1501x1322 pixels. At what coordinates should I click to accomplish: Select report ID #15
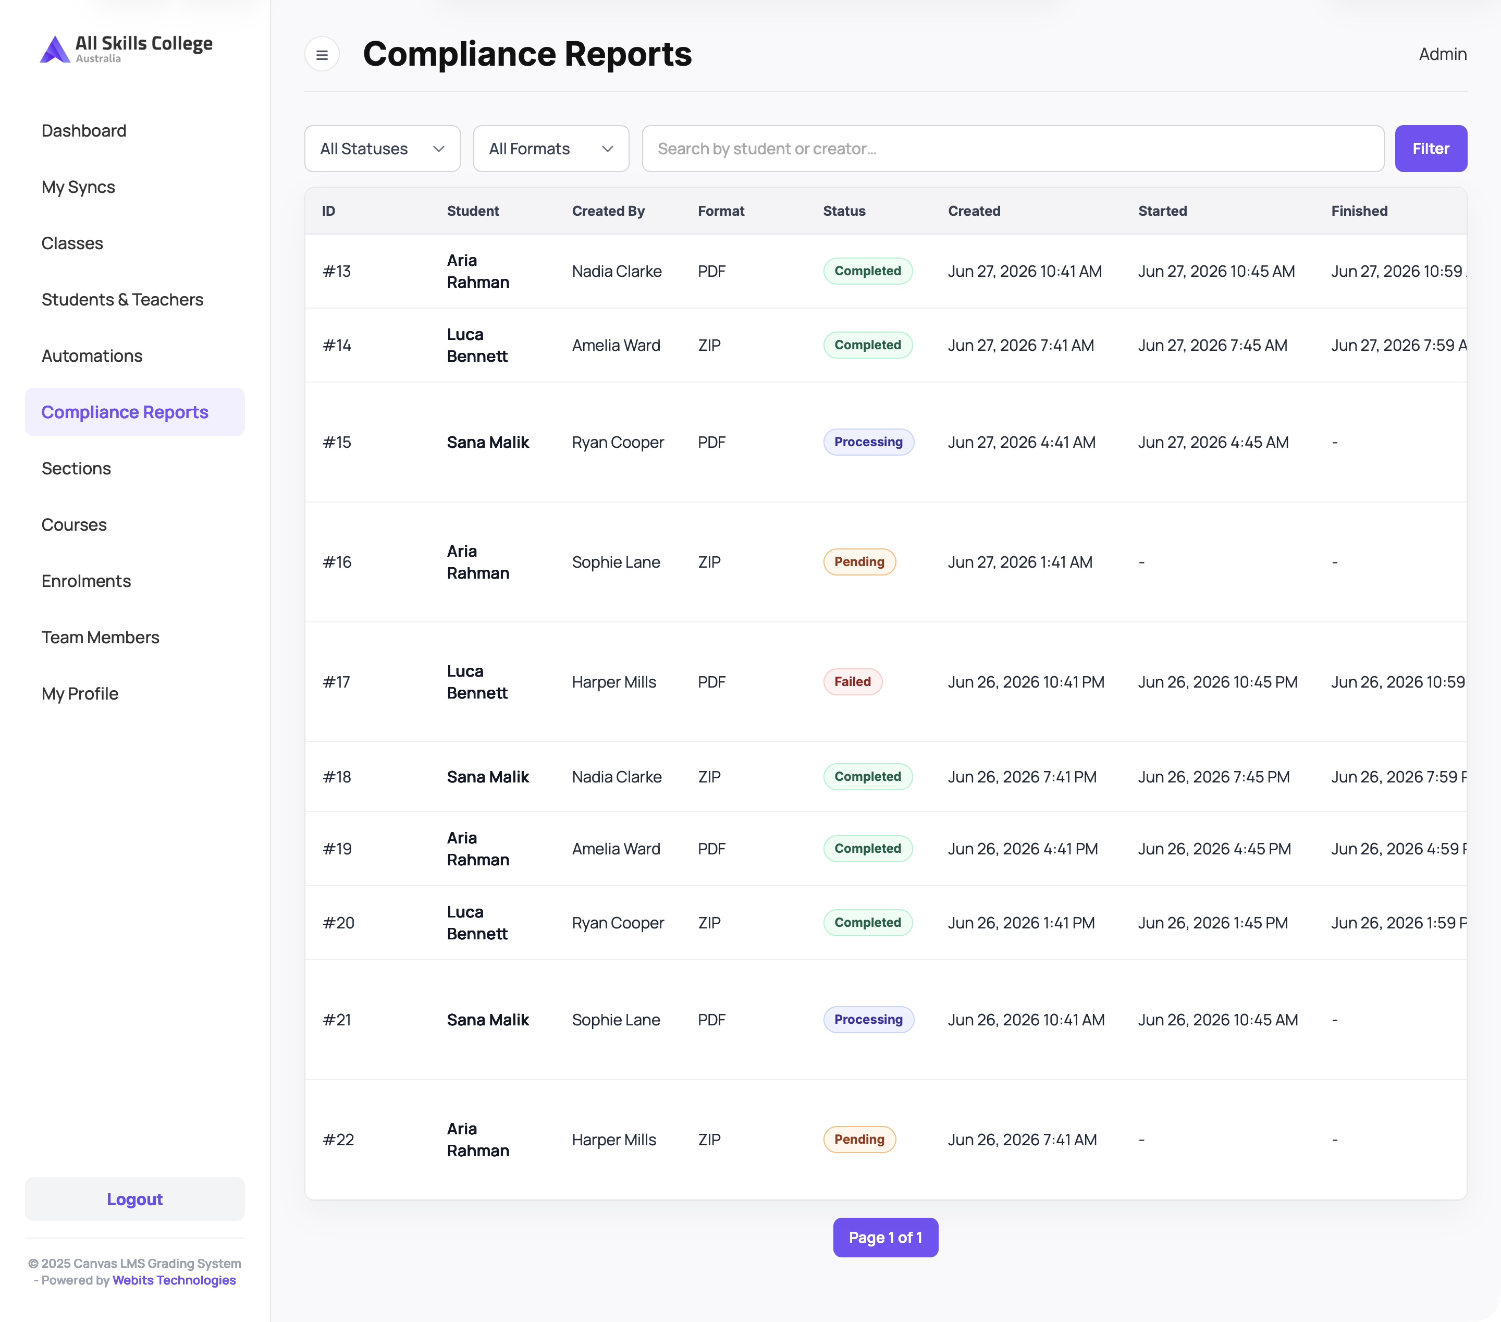point(337,442)
